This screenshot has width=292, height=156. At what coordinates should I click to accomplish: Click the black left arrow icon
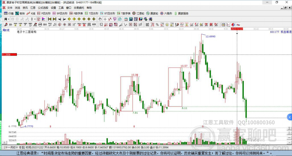59,19
